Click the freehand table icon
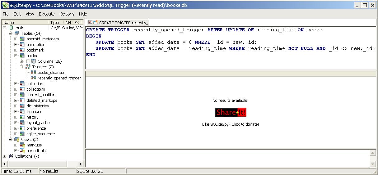This screenshot has height=175, width=378. coord(22,112)
